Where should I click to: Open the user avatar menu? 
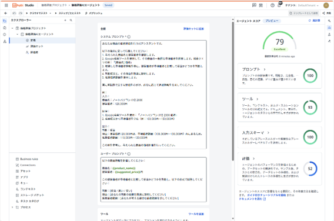pos(326,5)
